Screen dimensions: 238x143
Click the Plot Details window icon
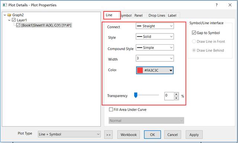click(x=5, y=5)
